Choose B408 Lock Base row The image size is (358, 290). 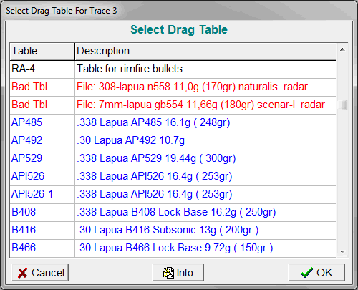173,213
